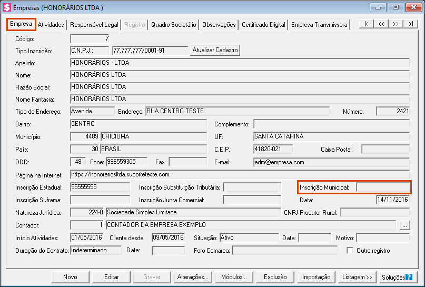This screenshot has width=425, height=287.
Task: Focus the E-mail field
Action: (331, 162)
